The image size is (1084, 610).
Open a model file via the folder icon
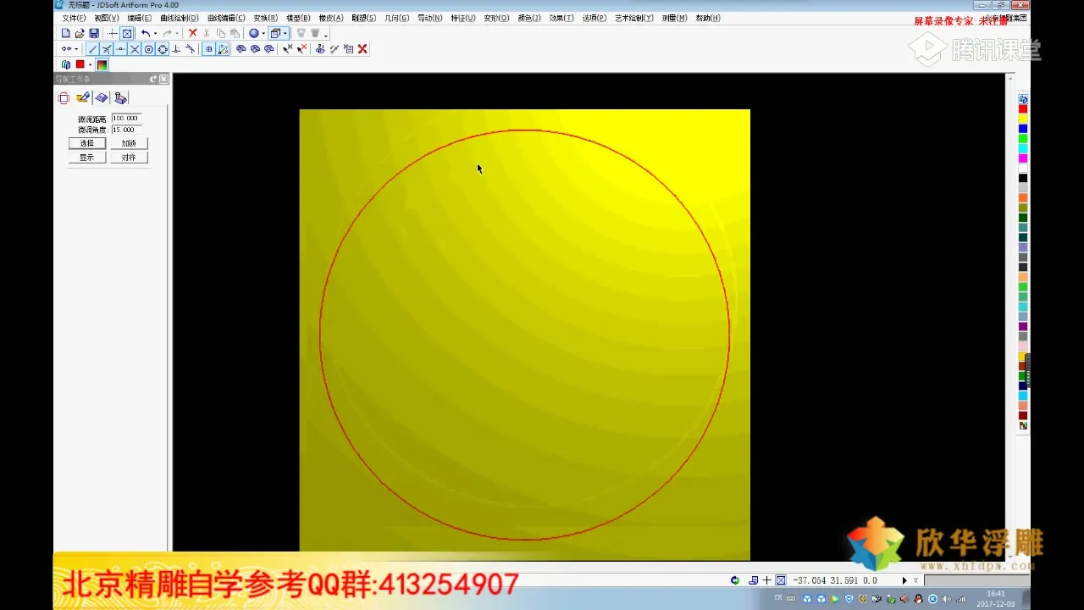tap(80, 33)
